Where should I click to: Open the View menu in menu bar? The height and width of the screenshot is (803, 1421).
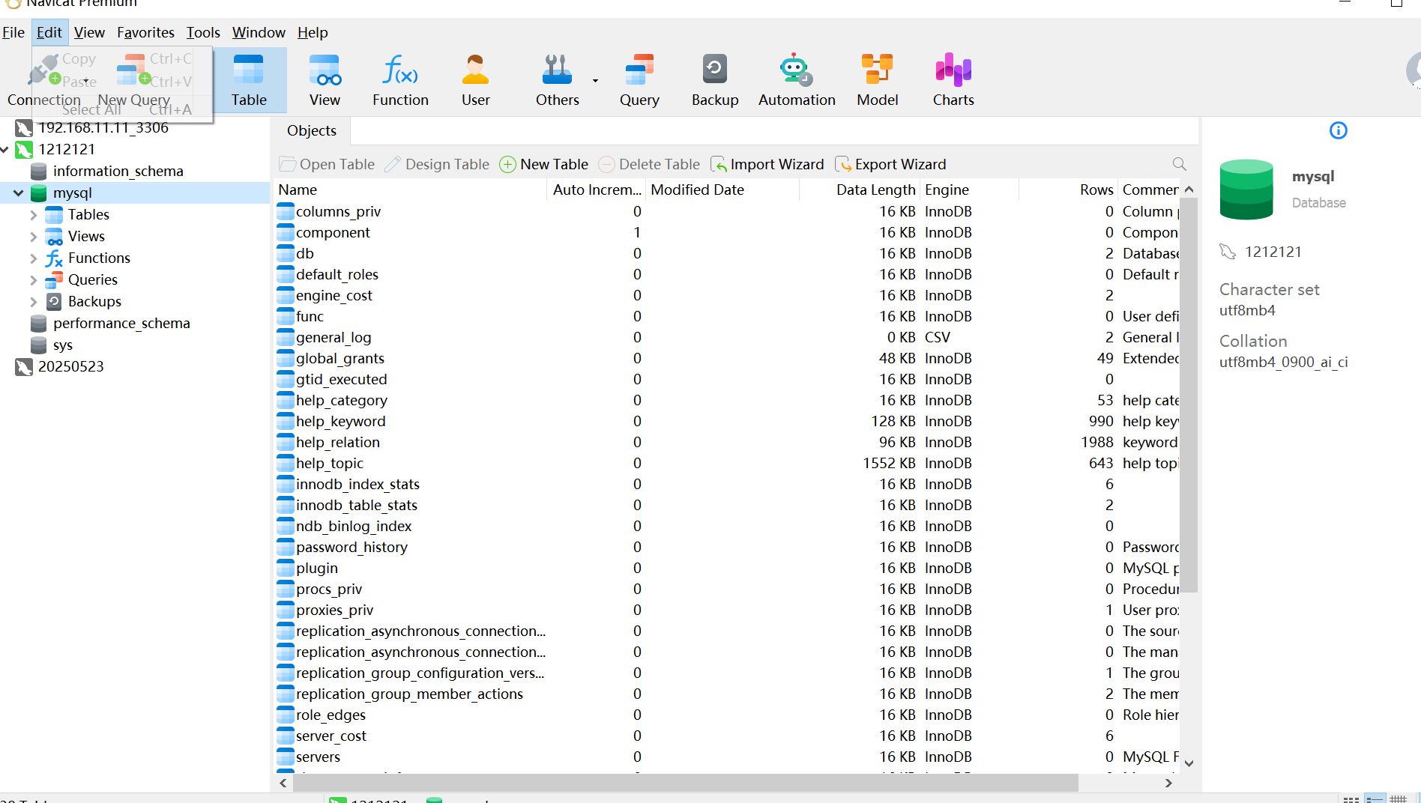tap(89, 32)
